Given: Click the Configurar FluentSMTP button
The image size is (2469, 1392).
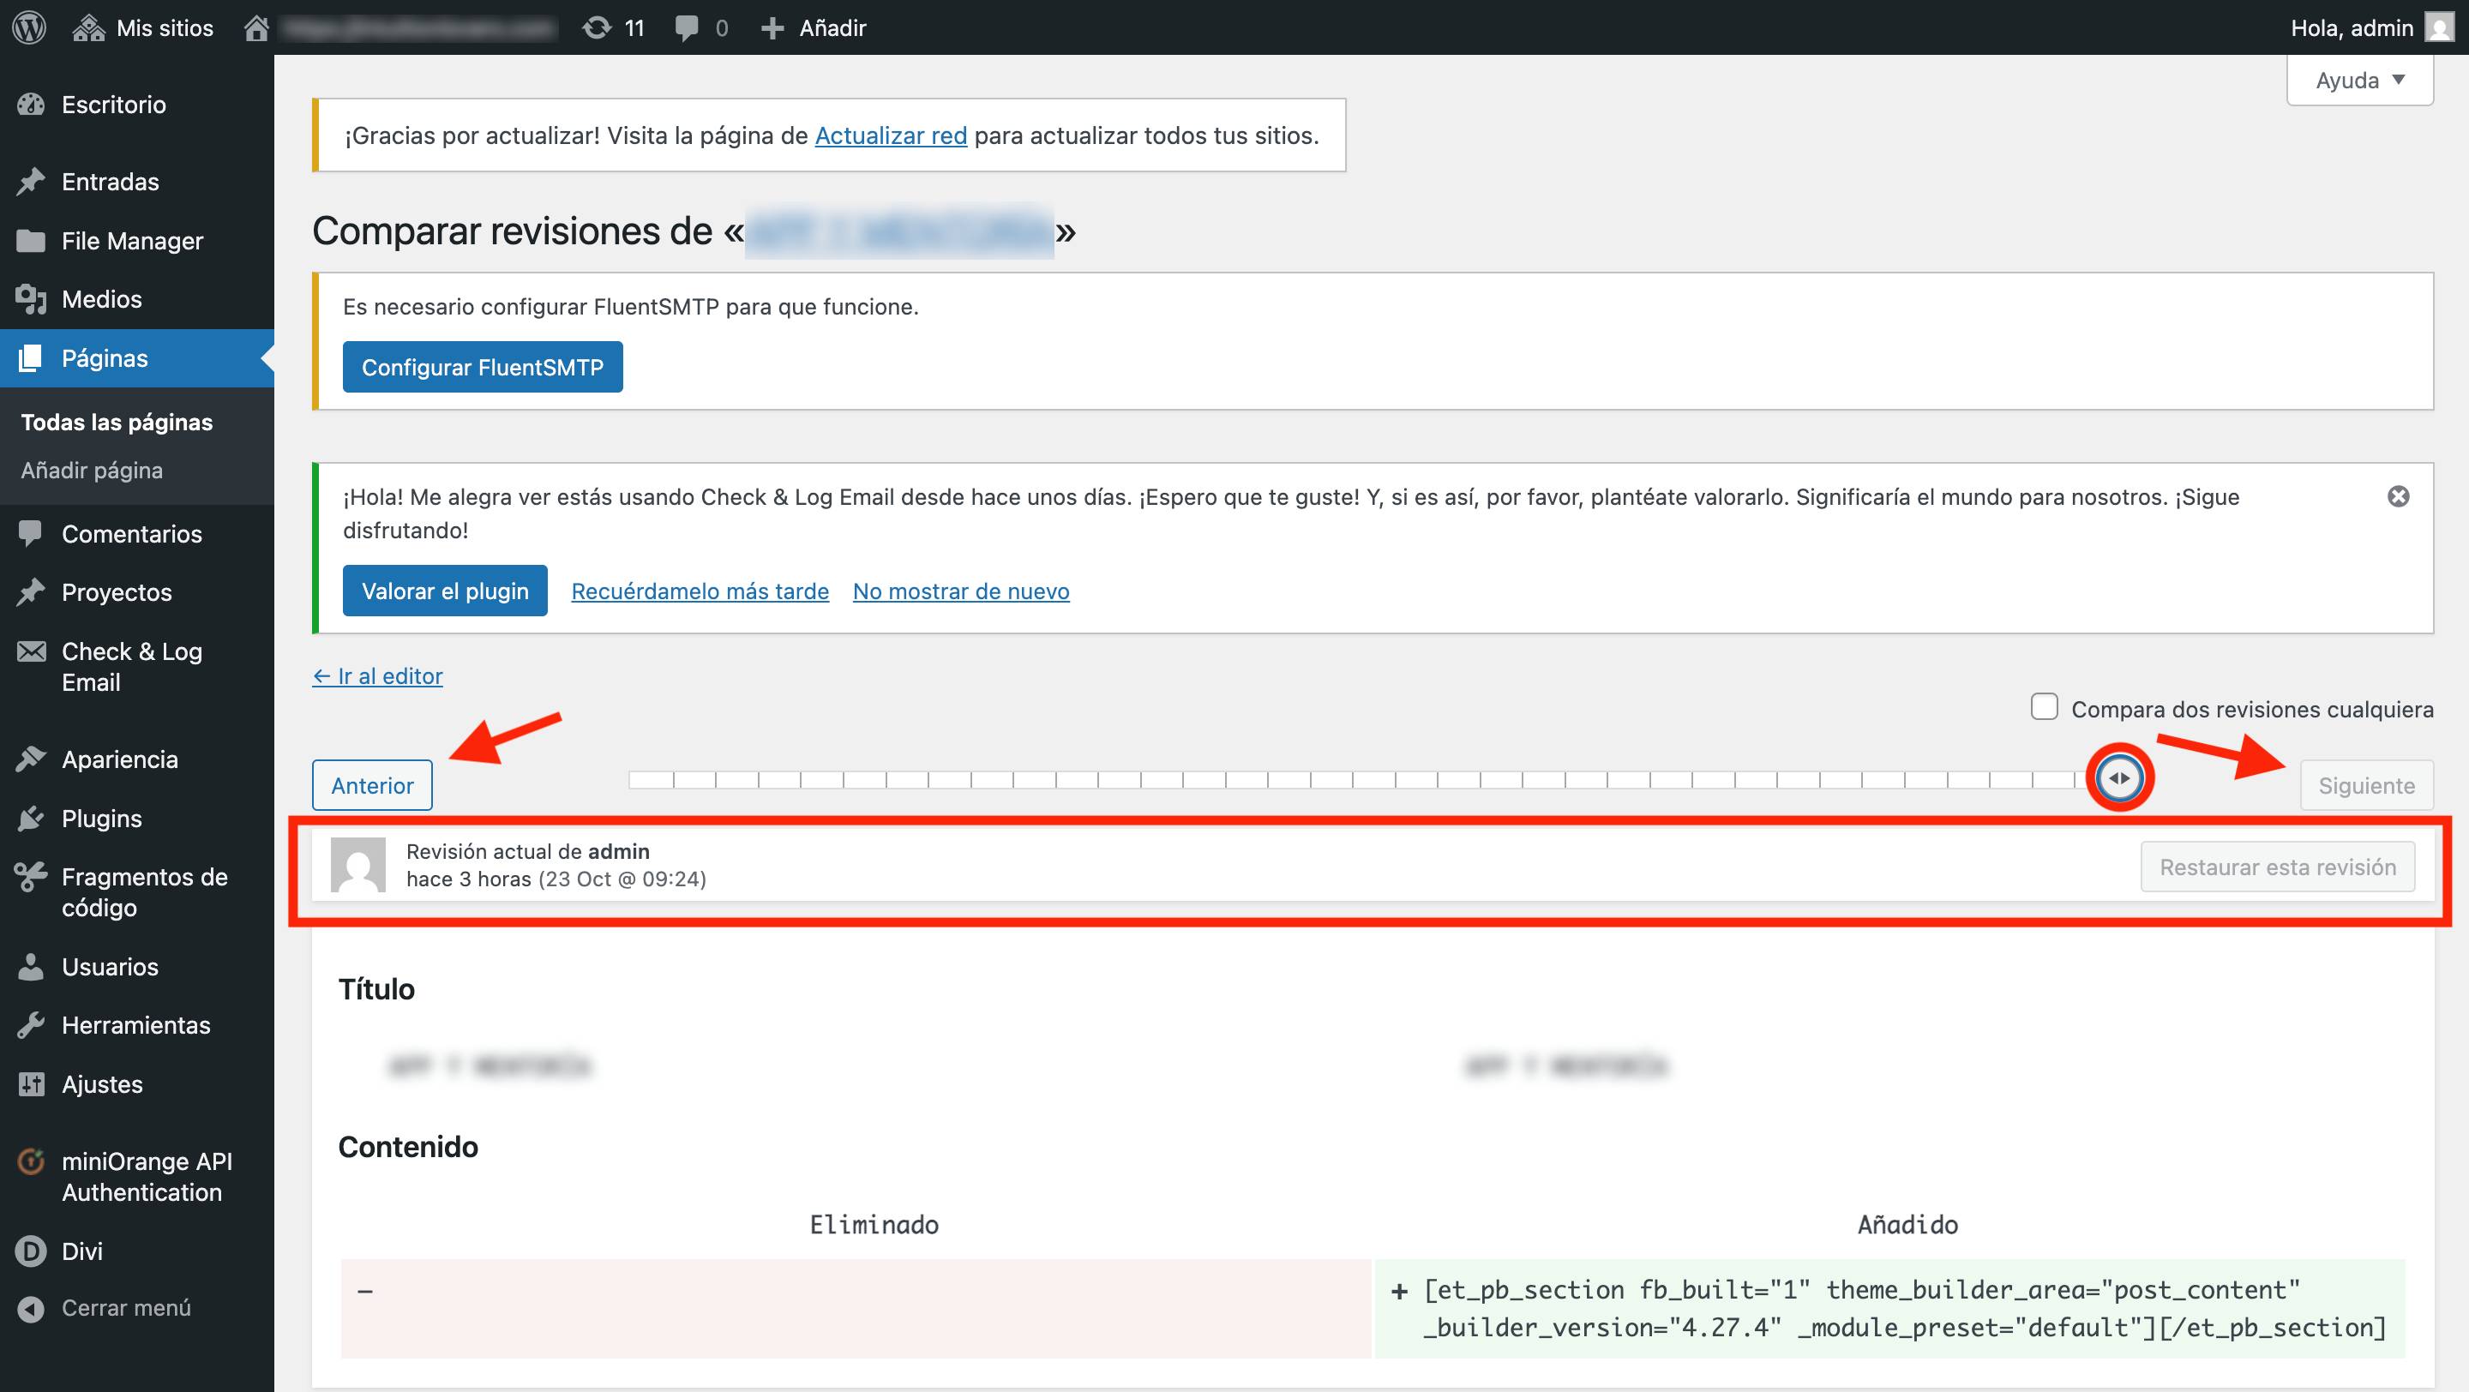Looking at the screenshot, I should click(x=482, y=367).
